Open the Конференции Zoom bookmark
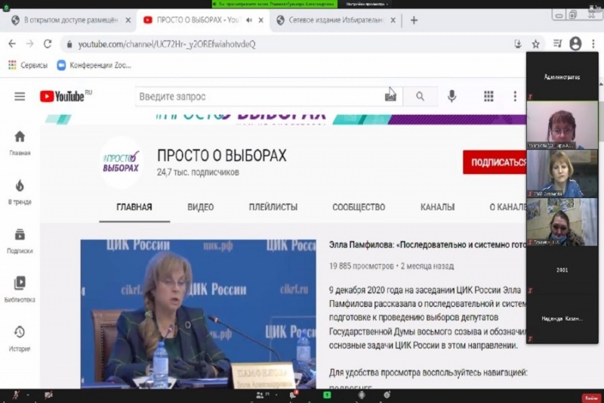Image resolution: width=604 pixels, height=403 pixels. [x=94, y=65]
